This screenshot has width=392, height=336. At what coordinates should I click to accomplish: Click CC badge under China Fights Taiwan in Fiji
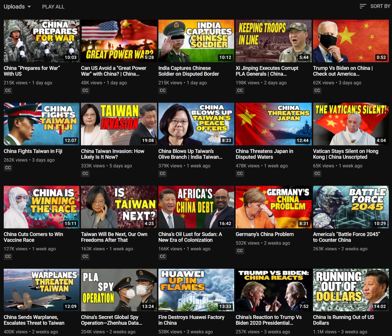8,168
